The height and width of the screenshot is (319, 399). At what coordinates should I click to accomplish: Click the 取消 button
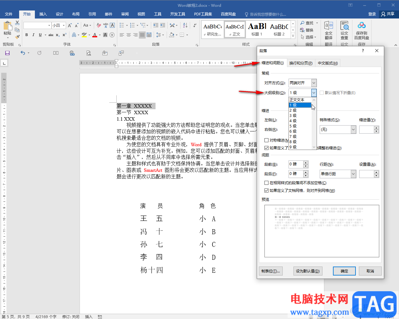click(x=370, y=271)
